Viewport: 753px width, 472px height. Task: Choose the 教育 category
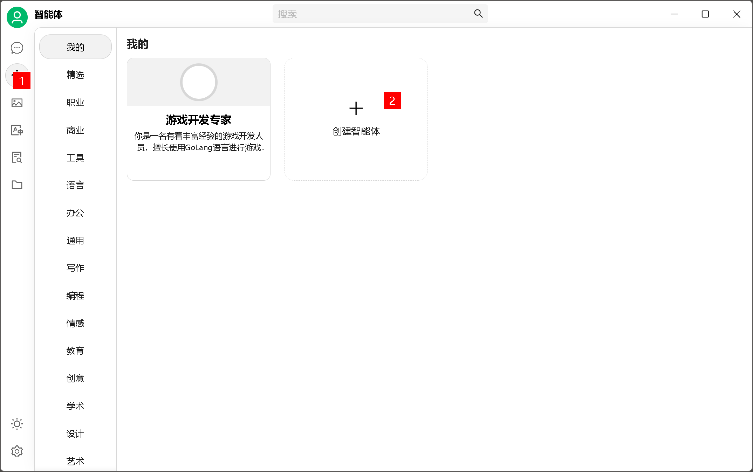[x=75, y=350]
